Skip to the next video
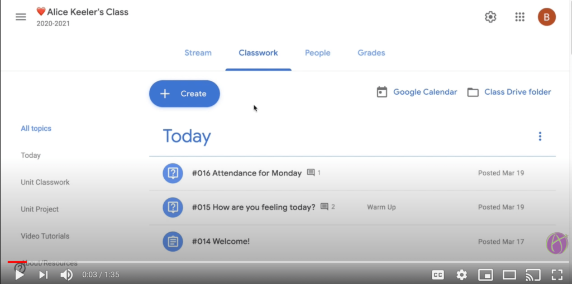572x284 pixels. point(43,275)
